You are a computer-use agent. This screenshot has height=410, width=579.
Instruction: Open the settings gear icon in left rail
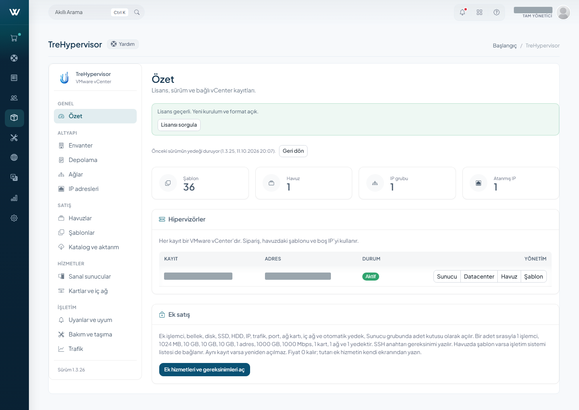14,218
